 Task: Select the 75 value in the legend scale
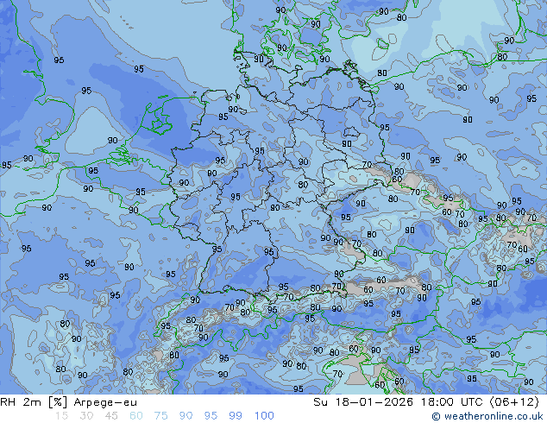(x=160, y=416)
